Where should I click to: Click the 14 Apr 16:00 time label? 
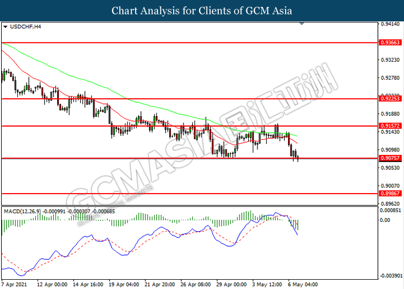[x=88, y=284]
